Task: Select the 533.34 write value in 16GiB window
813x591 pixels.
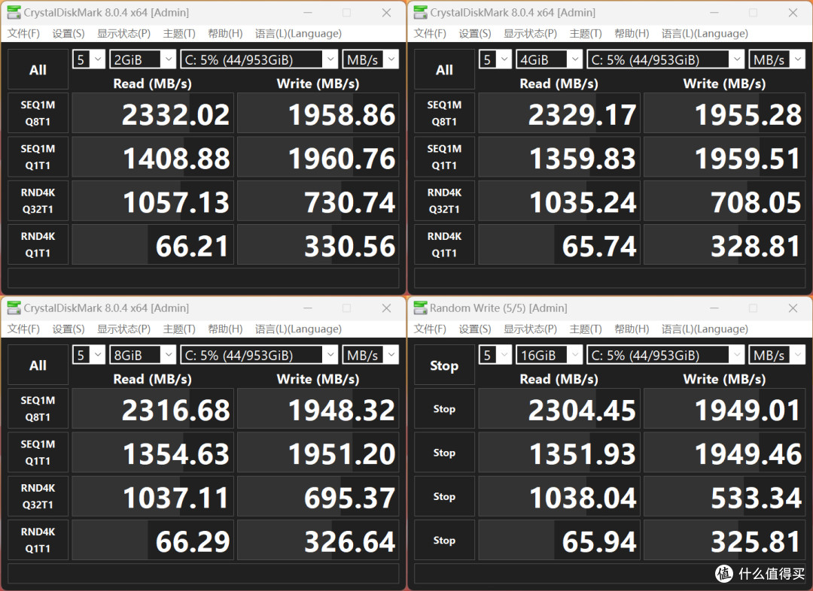Action: point(724,496)
